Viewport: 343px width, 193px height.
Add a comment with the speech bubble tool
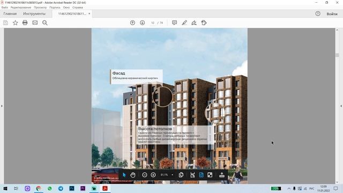pos(174,23)
